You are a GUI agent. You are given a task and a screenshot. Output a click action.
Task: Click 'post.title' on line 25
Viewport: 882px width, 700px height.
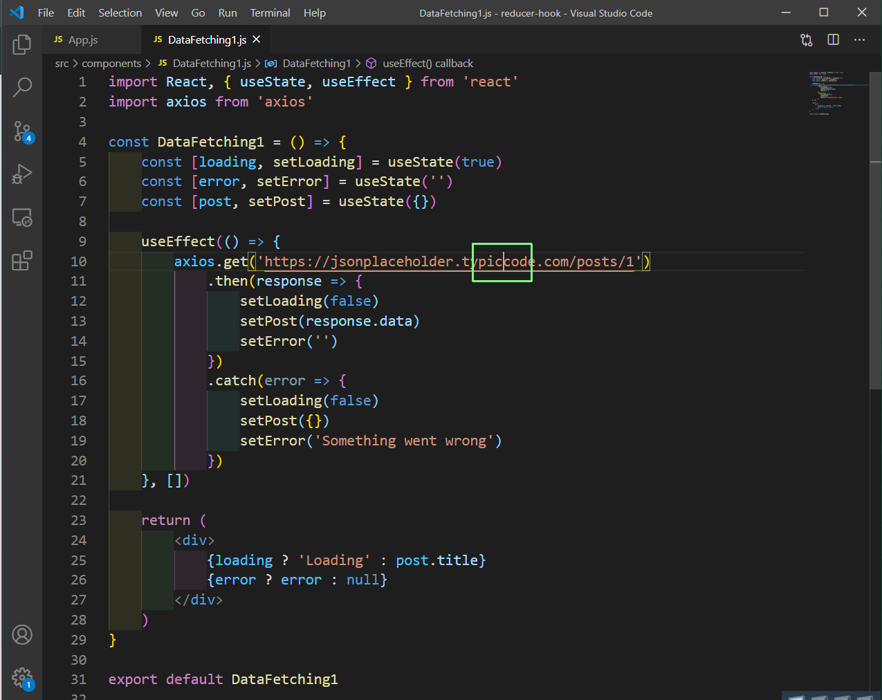437,560
